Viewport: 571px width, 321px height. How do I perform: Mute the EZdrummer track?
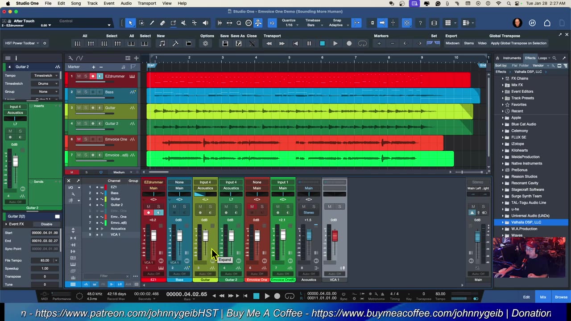pyautogui.click(x=79, y=76)
